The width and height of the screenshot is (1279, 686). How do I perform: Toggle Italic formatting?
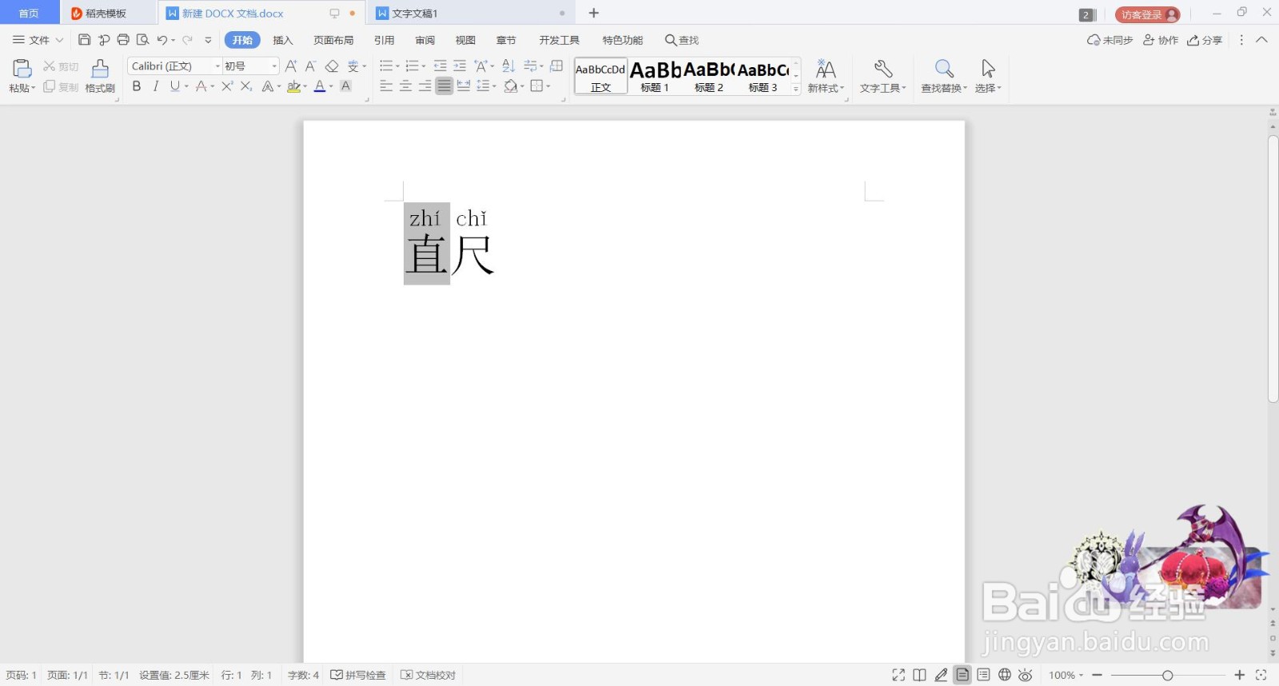(x=156, y=86)
